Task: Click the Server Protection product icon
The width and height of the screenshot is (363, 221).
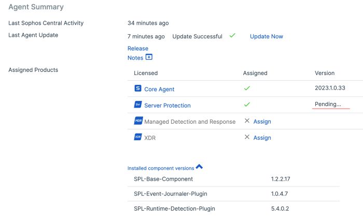Action: click(x=138, y=105)
